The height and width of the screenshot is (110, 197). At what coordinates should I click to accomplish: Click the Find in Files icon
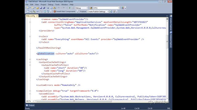coord(91,8)
